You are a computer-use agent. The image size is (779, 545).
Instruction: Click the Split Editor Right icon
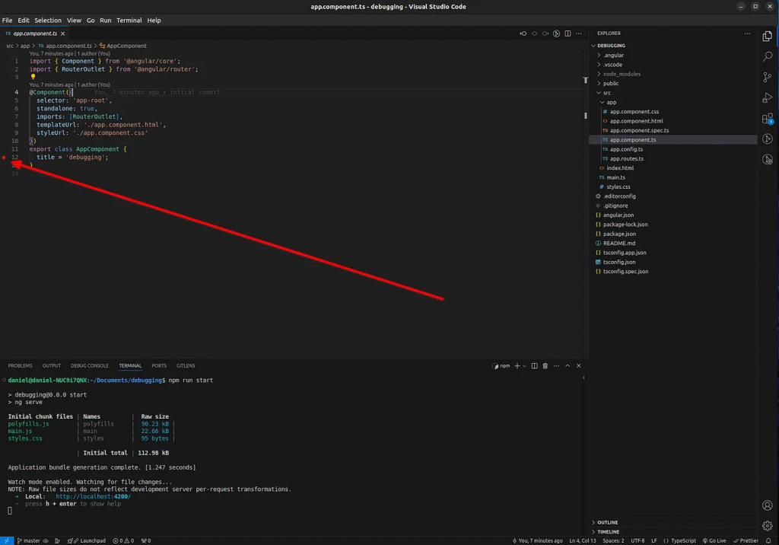pyautogui.click(x=568, y=33)
